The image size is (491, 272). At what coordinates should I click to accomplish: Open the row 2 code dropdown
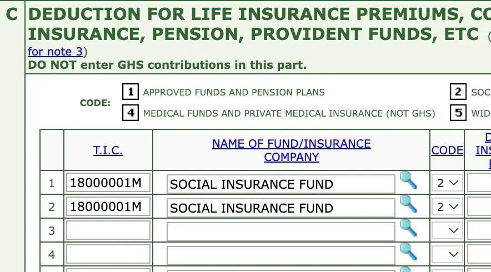point(447,207)
